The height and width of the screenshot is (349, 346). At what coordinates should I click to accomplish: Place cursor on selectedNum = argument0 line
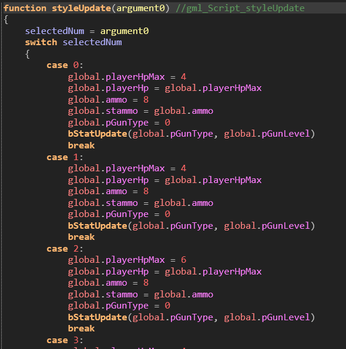click(x=87, y=31)
